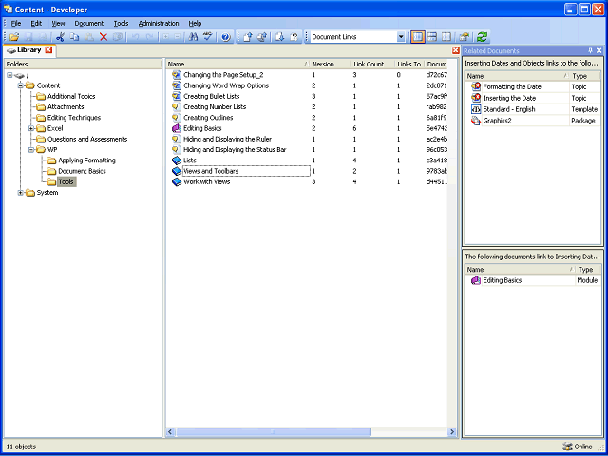
Task: Open the Edit menu
Action: click(36, 23)
